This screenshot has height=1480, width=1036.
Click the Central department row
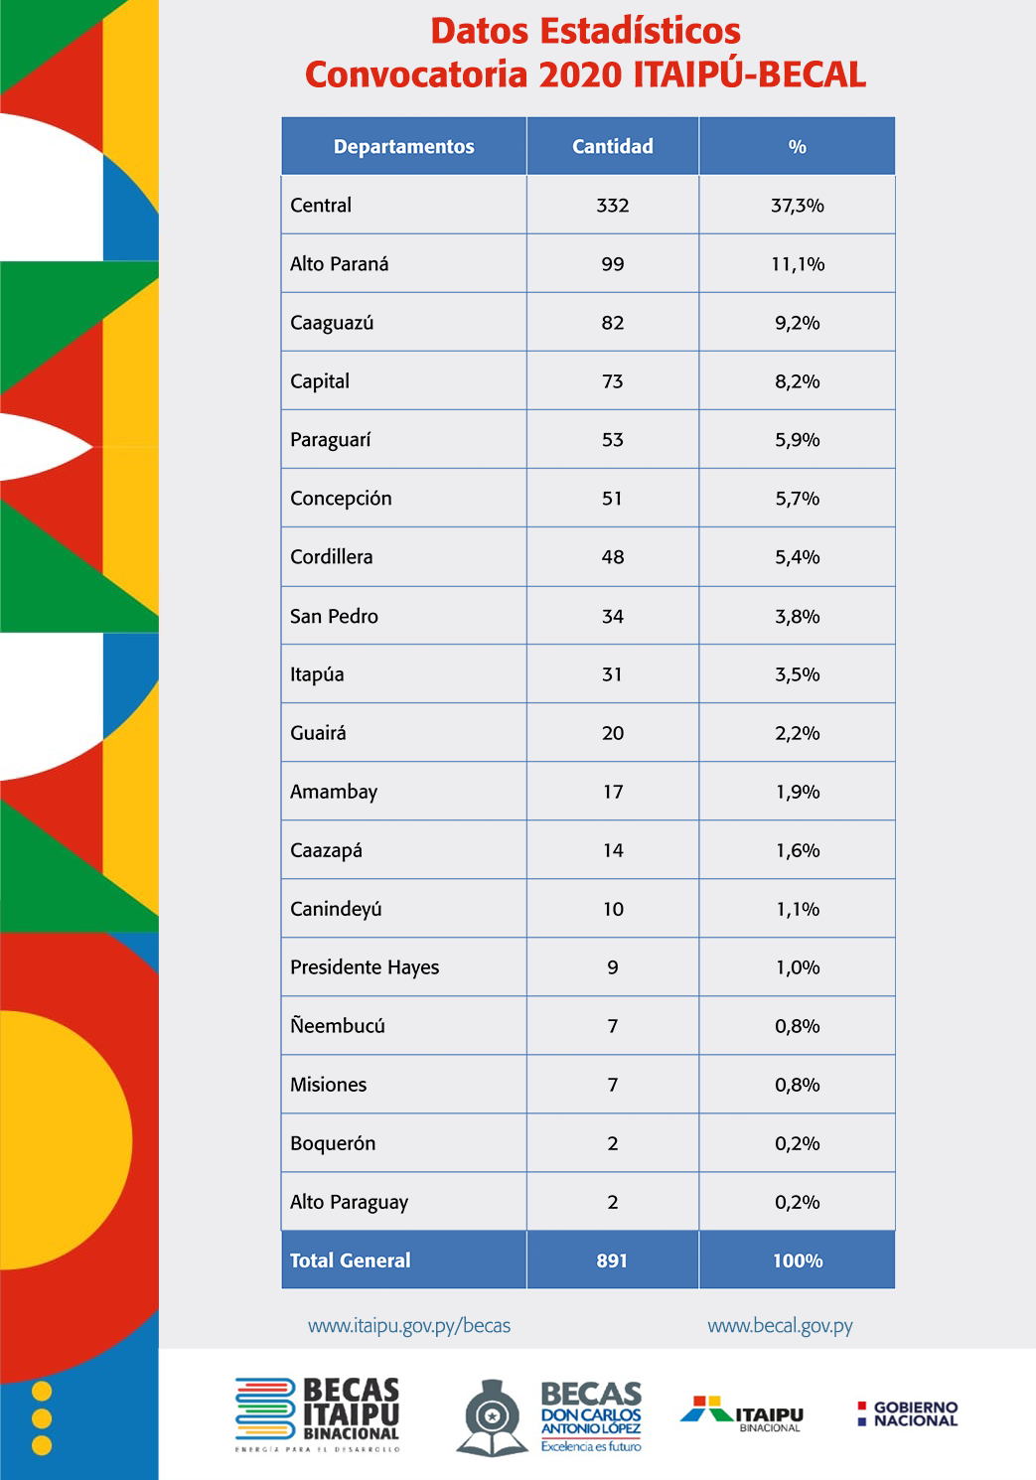(x=588, y=205)
